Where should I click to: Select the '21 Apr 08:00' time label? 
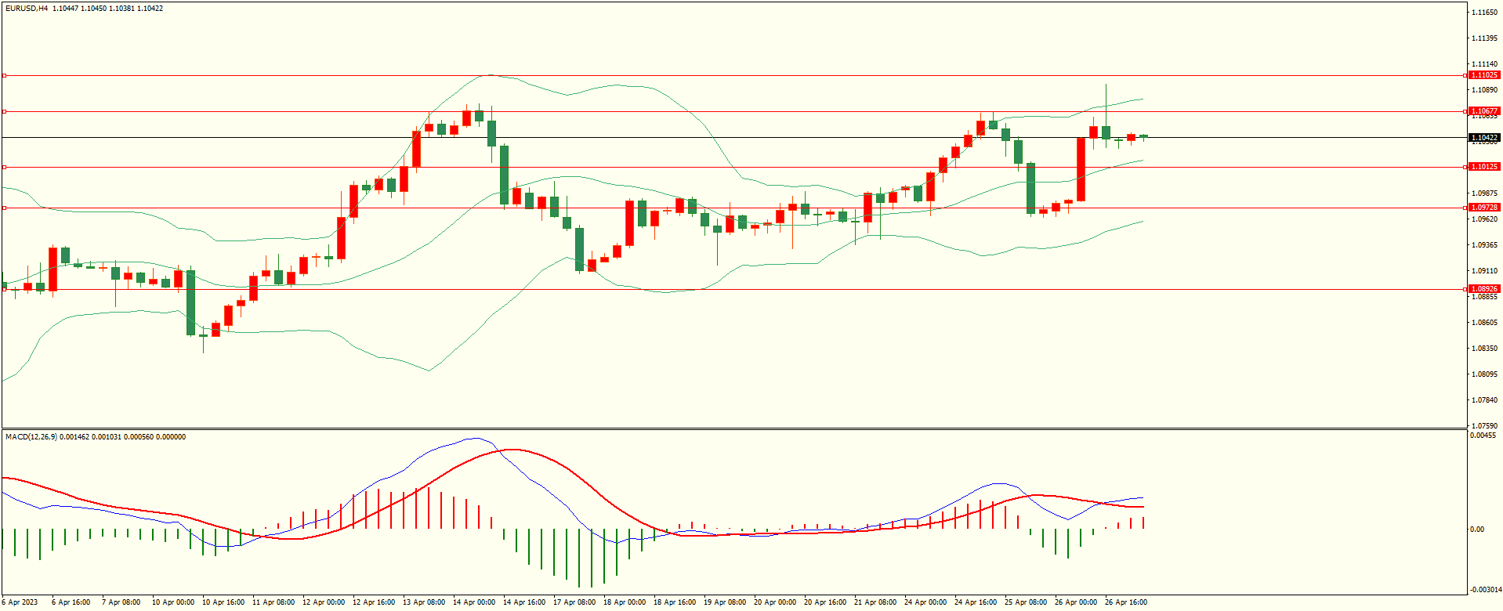click(875, 602)
